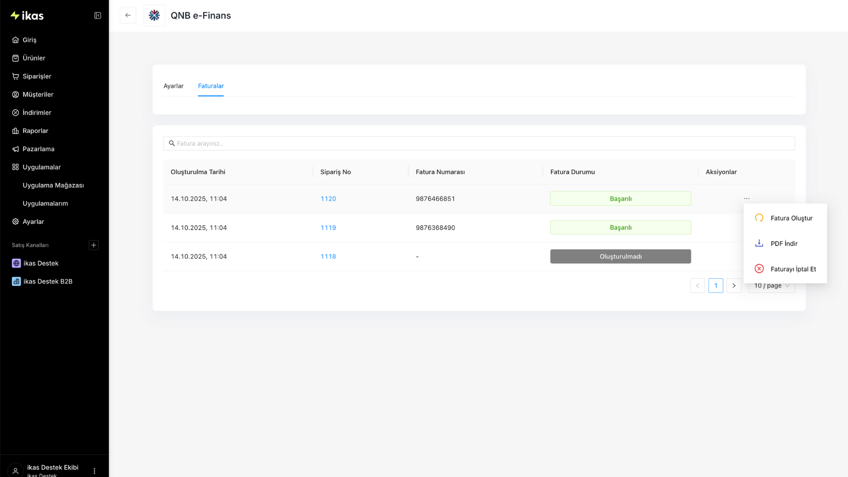Click the Ürünler bag icon
The height and width of the screenshot is (477, 848).
pos(15,58)
